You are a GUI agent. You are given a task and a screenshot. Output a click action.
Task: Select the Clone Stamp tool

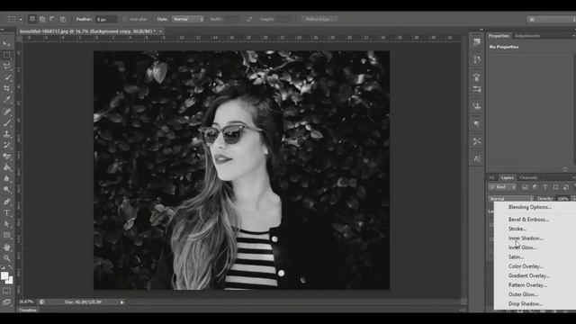coord(6,134)
